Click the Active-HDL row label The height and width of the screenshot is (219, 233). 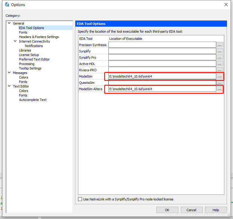coord(87,64)
